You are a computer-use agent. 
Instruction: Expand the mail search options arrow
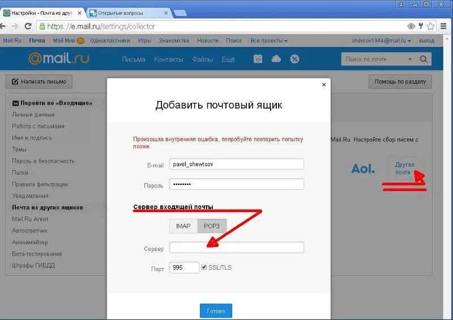[x=409, y=59]
